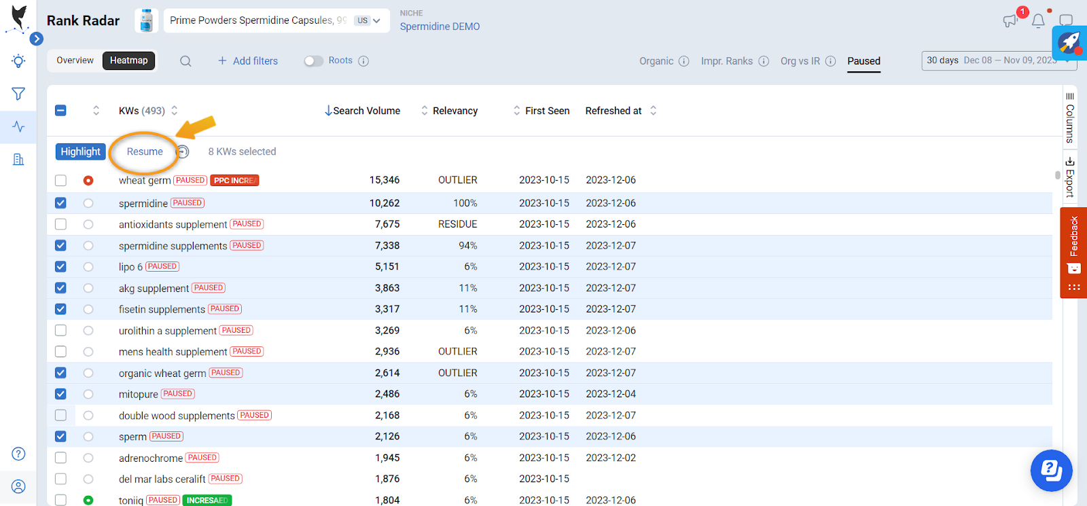Click the search magnifier icon
Screen dimensions: 1087x506
click(185, 61)
